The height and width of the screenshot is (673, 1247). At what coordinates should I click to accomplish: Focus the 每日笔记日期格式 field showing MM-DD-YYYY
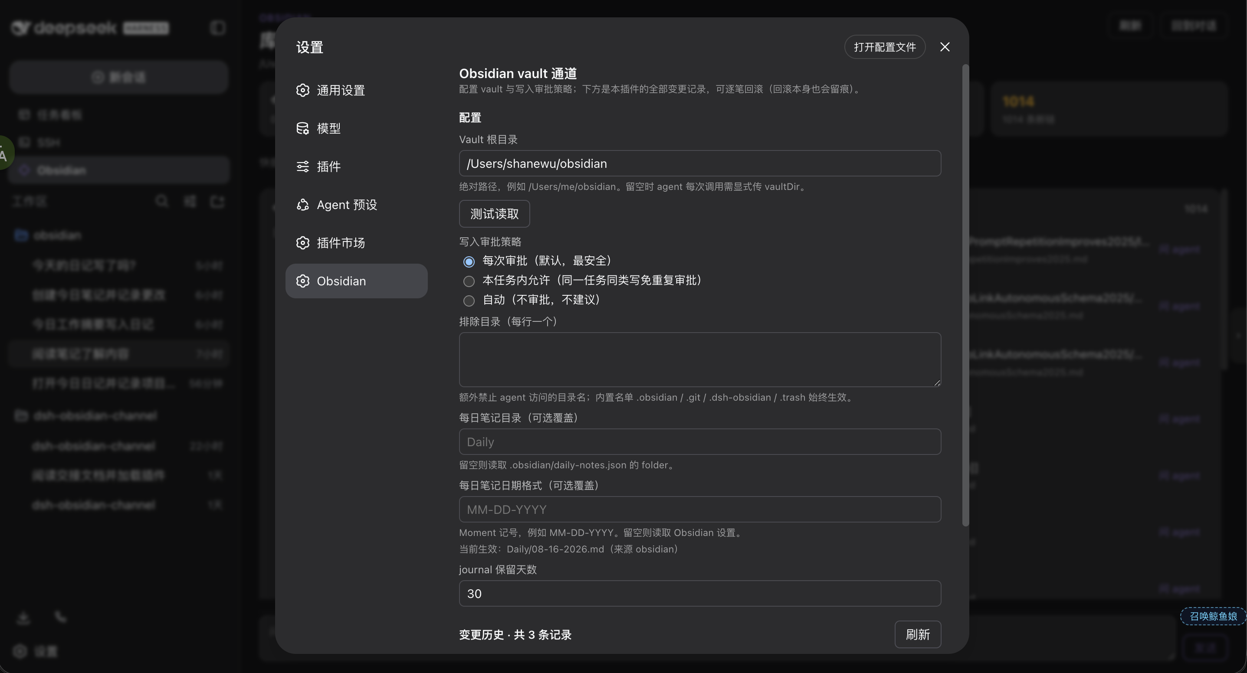coord(699,510)
